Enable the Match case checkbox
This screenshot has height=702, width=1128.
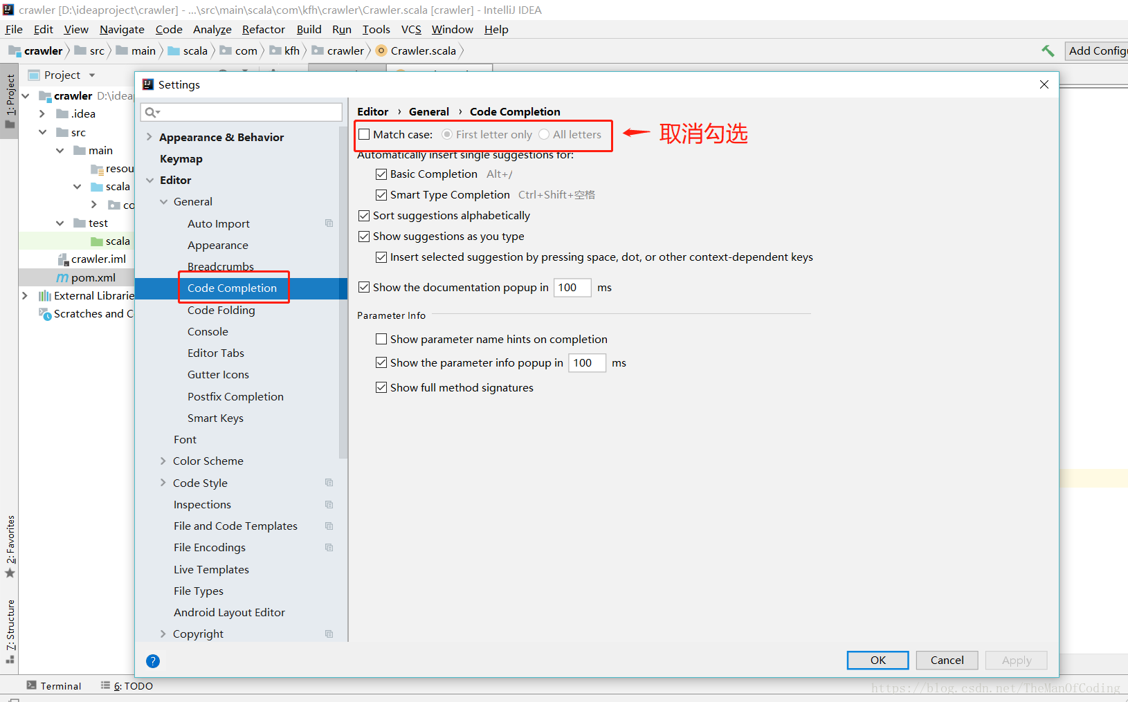click(364, 134)
